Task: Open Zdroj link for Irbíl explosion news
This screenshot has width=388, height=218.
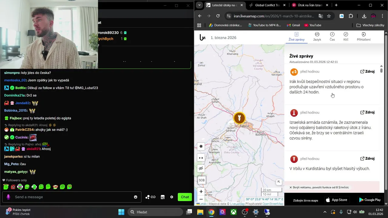Action: (x=367, y=159)
